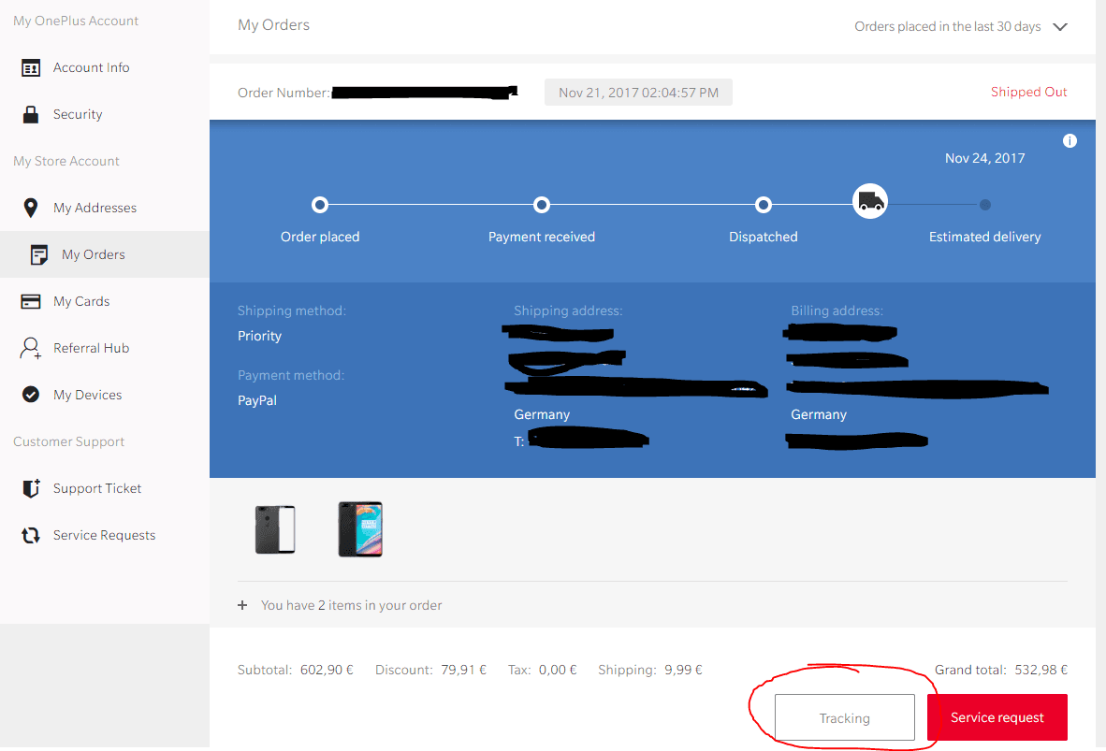1106x751 pixels.
Task: Click the 'My OnePlus Account' sidebar heading
Action: [x=76, y=22]
